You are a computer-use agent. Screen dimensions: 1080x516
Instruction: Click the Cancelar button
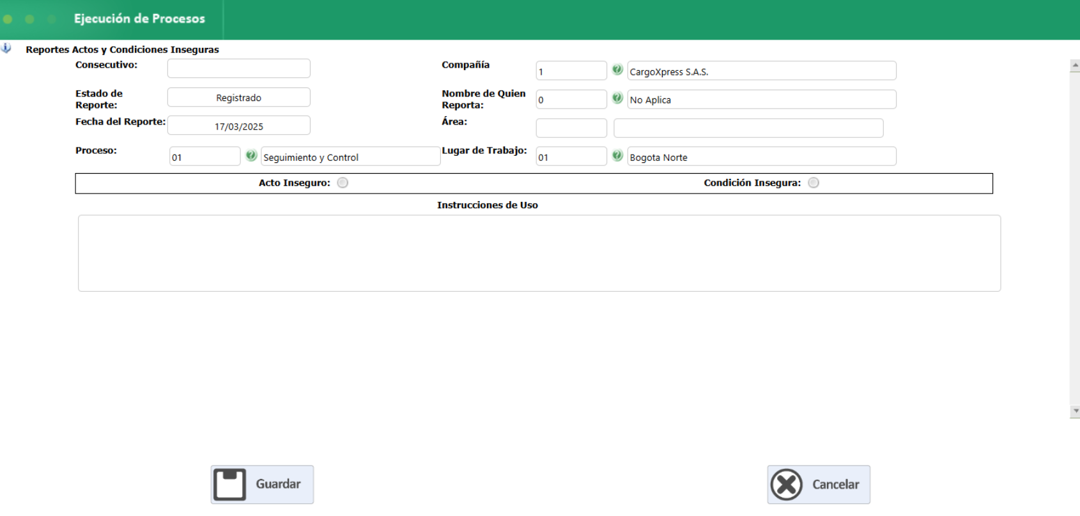(x=819, y=485)
